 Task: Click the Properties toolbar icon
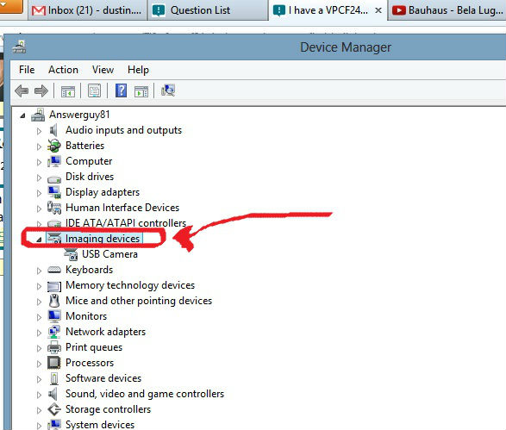point(94,91)
